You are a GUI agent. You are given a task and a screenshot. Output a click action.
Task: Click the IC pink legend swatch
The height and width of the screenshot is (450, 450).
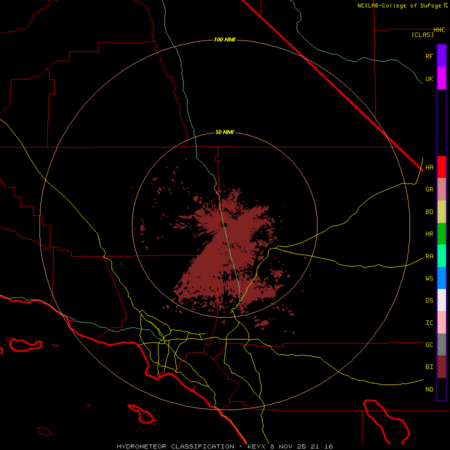click(441, 322)
